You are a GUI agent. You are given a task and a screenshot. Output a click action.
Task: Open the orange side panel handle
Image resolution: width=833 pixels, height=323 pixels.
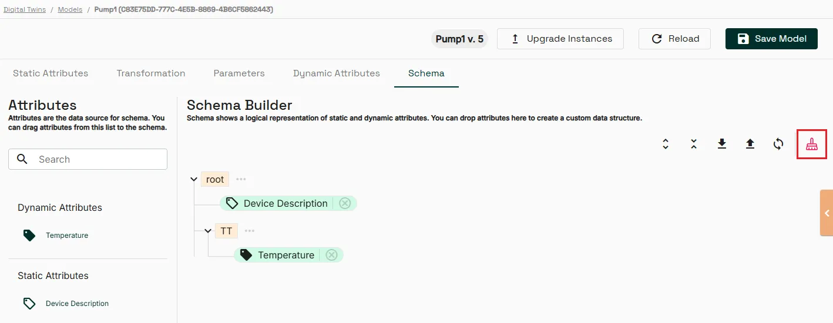827,213
